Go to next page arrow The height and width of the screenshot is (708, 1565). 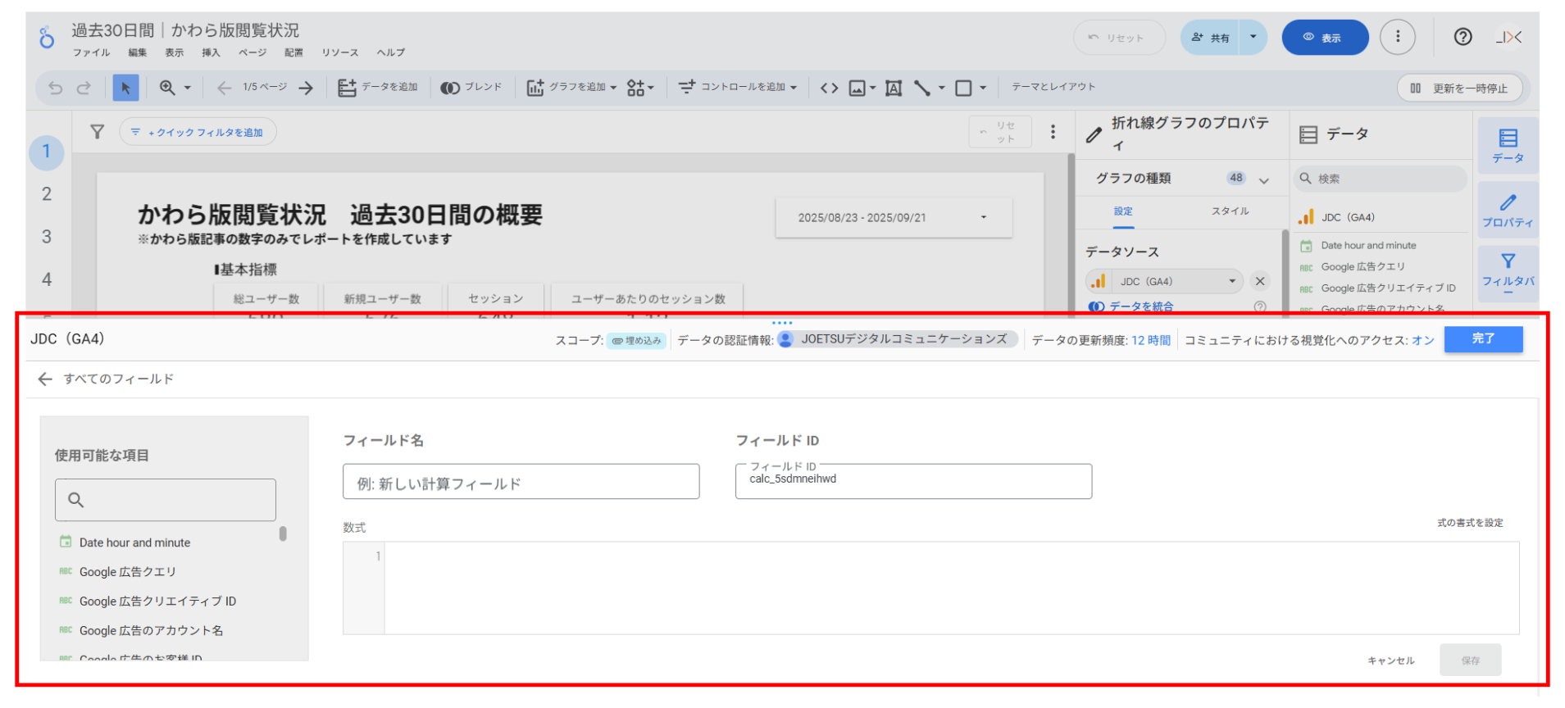click(x=306, y=88)
